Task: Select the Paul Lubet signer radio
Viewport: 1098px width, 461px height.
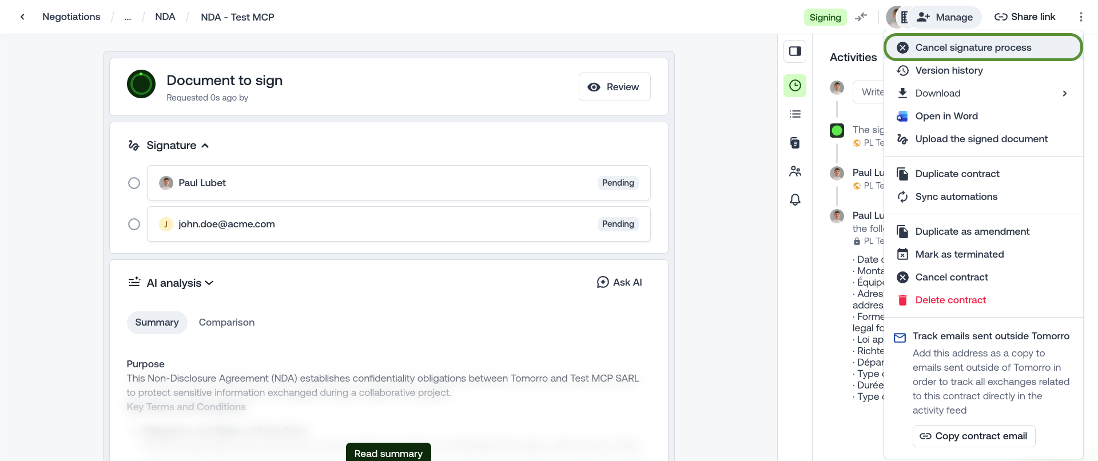Action: [x=134, y=183]
